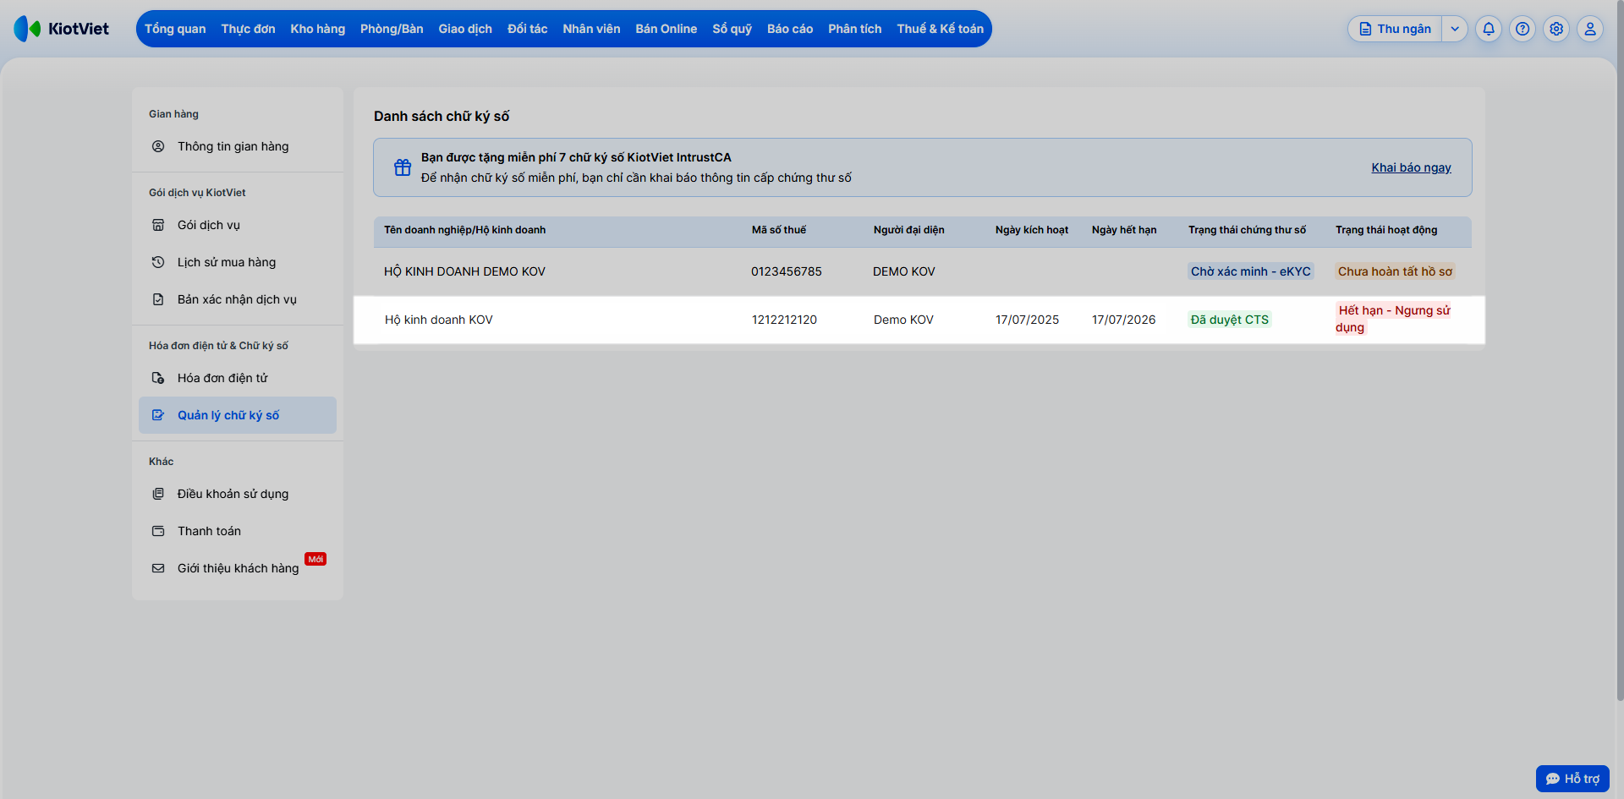Open the help question mark icon
Image resolution: width=1624 pixels, height=799 pixels.
(1522, 29)
